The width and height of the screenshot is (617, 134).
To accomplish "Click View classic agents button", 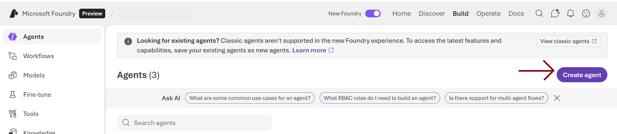I will click(x=568, y=41).
